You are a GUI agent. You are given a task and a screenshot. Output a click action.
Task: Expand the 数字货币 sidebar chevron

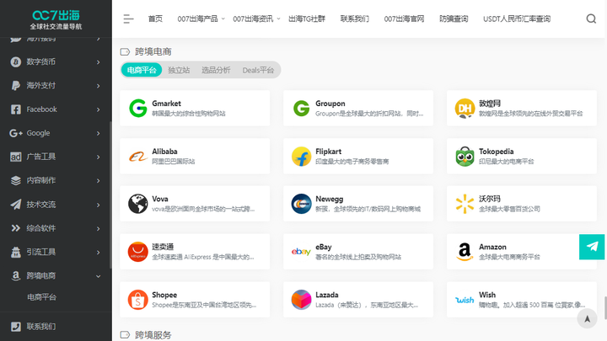pos(99,62)
